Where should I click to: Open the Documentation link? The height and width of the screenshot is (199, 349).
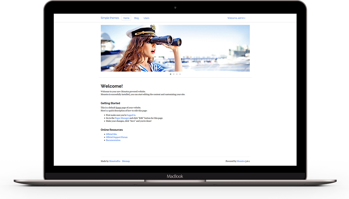coord(113,140)
